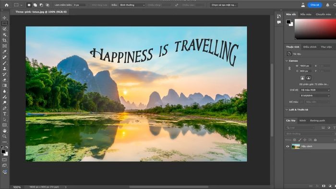
Task: Add a layer mask at panel bottom
Action: tap(324, 186)
